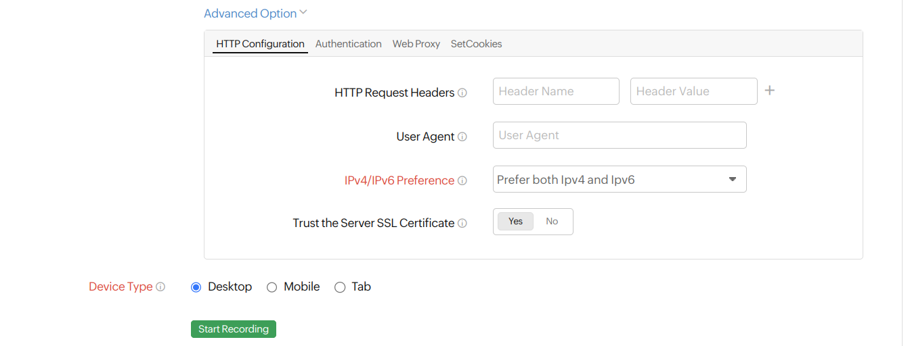Focus the Header Name input field
Image resolution: width=910 pixels, height=346 pixels.
[x=555, y=91]
